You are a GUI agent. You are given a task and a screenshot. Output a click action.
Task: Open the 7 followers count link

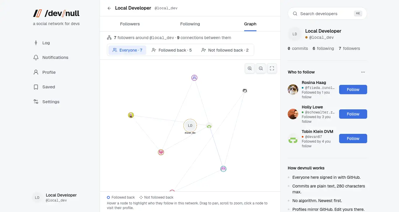349,48
